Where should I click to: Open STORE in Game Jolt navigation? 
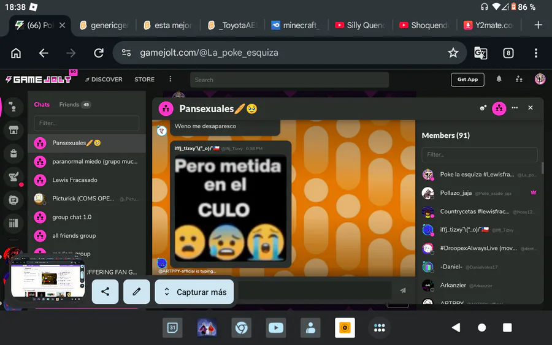coord(144,80)
